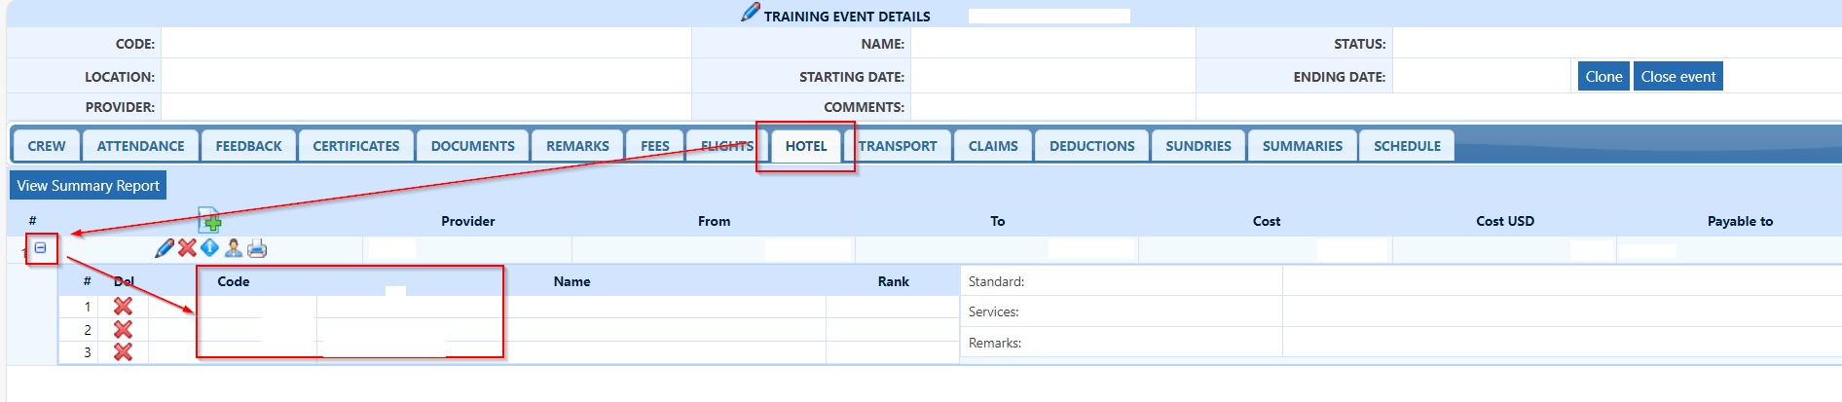Collapse the hotel row details
The height and width of the screenshot is (402, 1842).
41,248
